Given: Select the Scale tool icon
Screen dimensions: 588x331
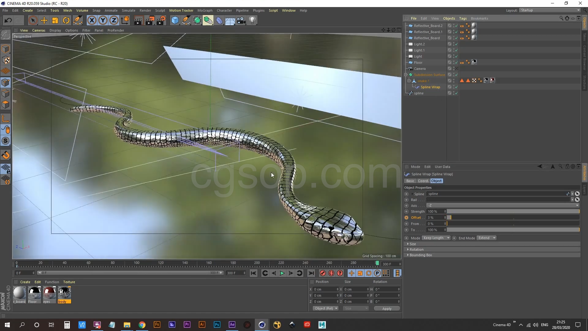Looking at the screenshot, I should (x=55, y=21).
